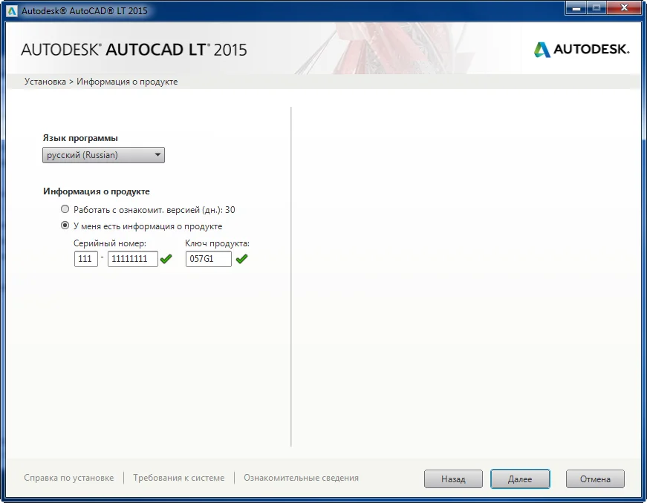Click the 'Серийный номер:' label
This screenshot has width=647, height=503.
point(110,243)
